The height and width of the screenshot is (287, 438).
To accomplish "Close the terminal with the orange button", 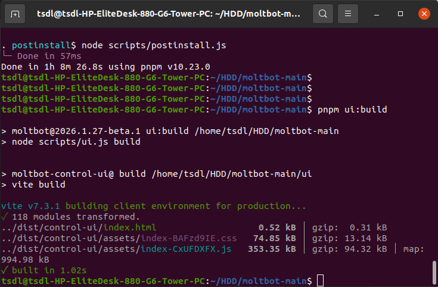I will (x=423, y=13).
